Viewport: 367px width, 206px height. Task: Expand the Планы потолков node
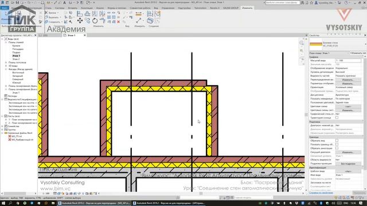pos(6,62)
